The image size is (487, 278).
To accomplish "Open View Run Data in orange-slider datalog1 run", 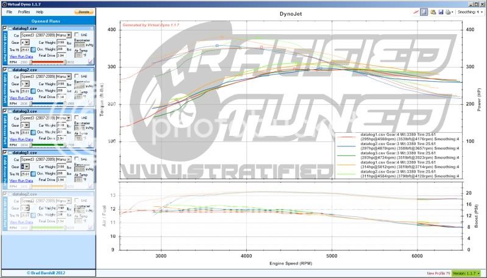I will click(x=21, y=180).
